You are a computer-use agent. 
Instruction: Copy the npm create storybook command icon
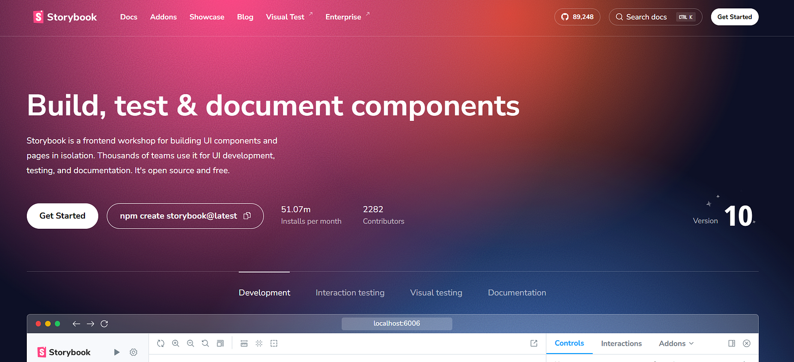[247, 216]
